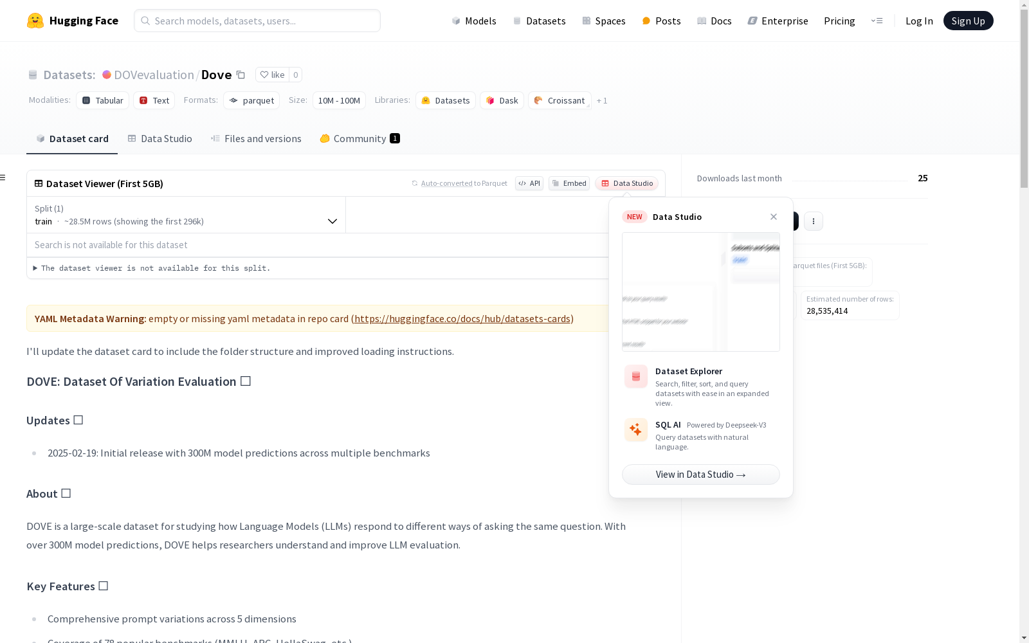Click the Dataset Explorer title text
1029x643 pixels.
689,371
